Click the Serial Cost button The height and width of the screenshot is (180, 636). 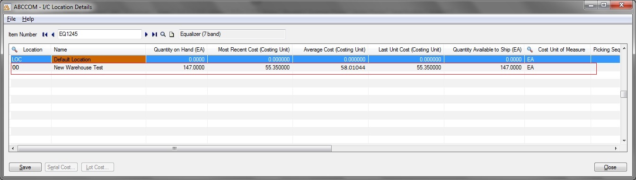[61, 167]
